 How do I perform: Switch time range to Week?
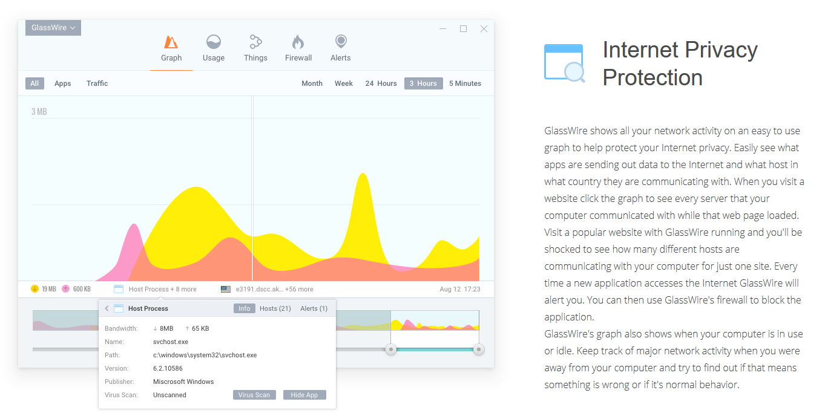[344, 83]
